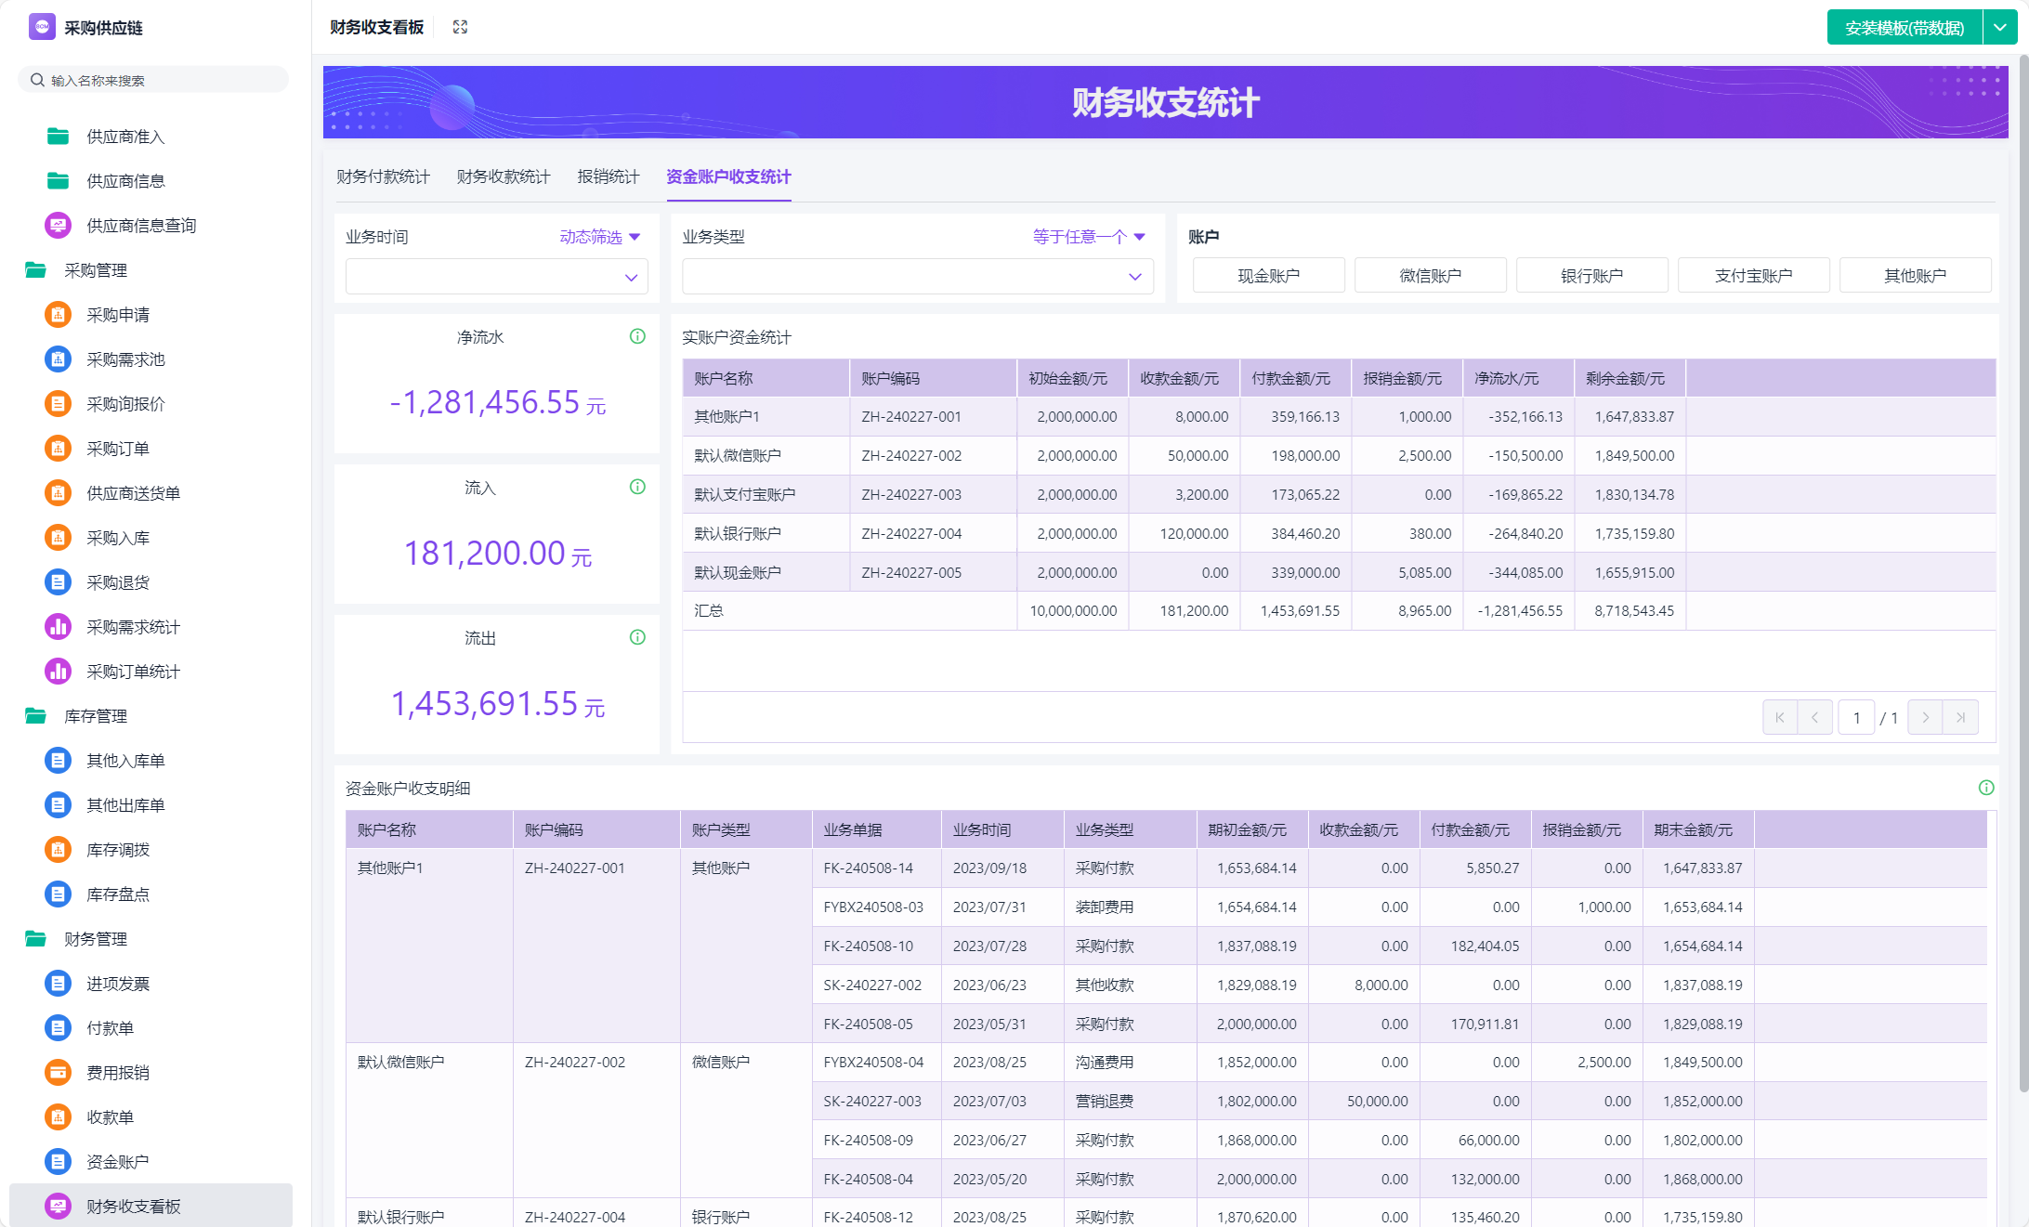Open 采购需求统计 chart icon in sidebar
The image size is (2029, 1227).
tap(58, 627)
